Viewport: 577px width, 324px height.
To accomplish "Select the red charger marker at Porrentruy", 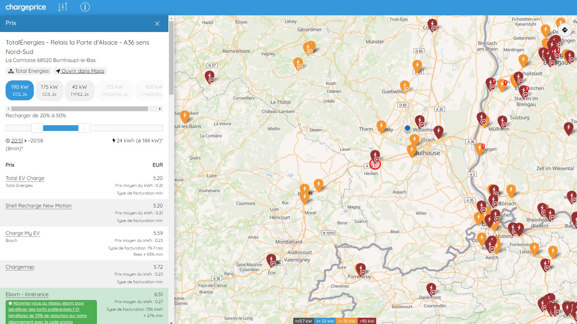I will tap(360, 269).
